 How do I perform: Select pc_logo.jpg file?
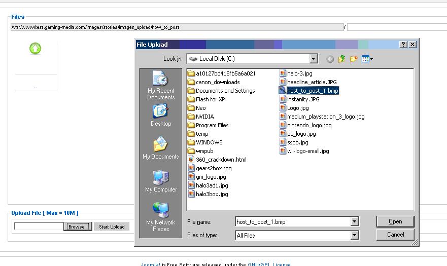pyautogui.click(x=298, y=134)
